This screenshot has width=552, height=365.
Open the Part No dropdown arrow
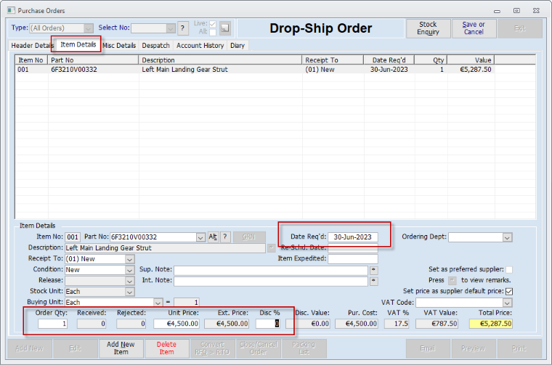[200, 237]
